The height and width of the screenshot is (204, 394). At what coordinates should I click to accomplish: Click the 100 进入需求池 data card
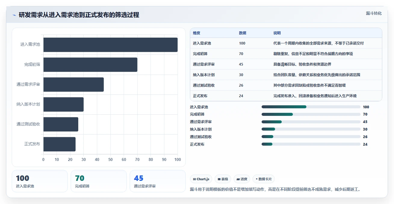pos(40,181)
